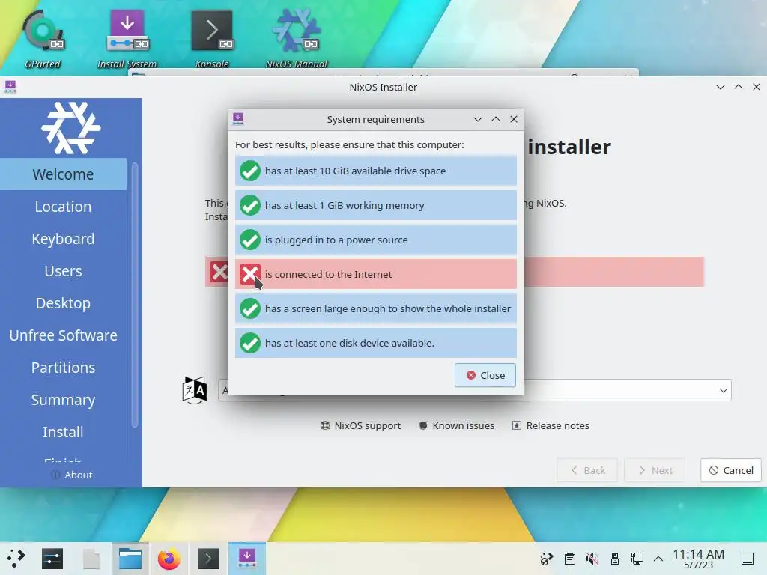Click the muted volume tray icon
Image resolution: width=767 pixels, height=575 pixels.
[592, 559]
